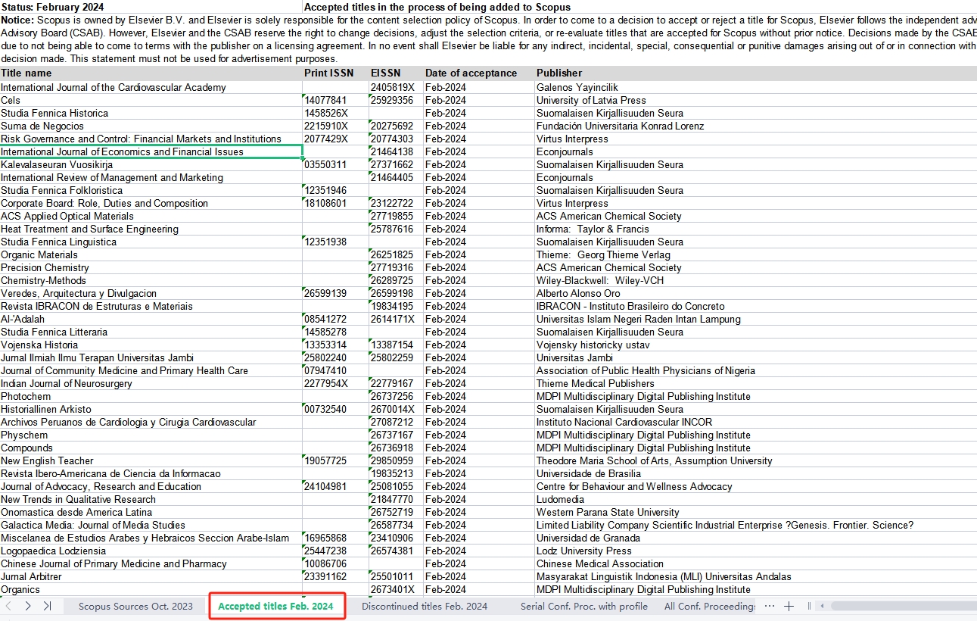Select the Heat Treatment and Surface Engineering cell

point(151,229)
